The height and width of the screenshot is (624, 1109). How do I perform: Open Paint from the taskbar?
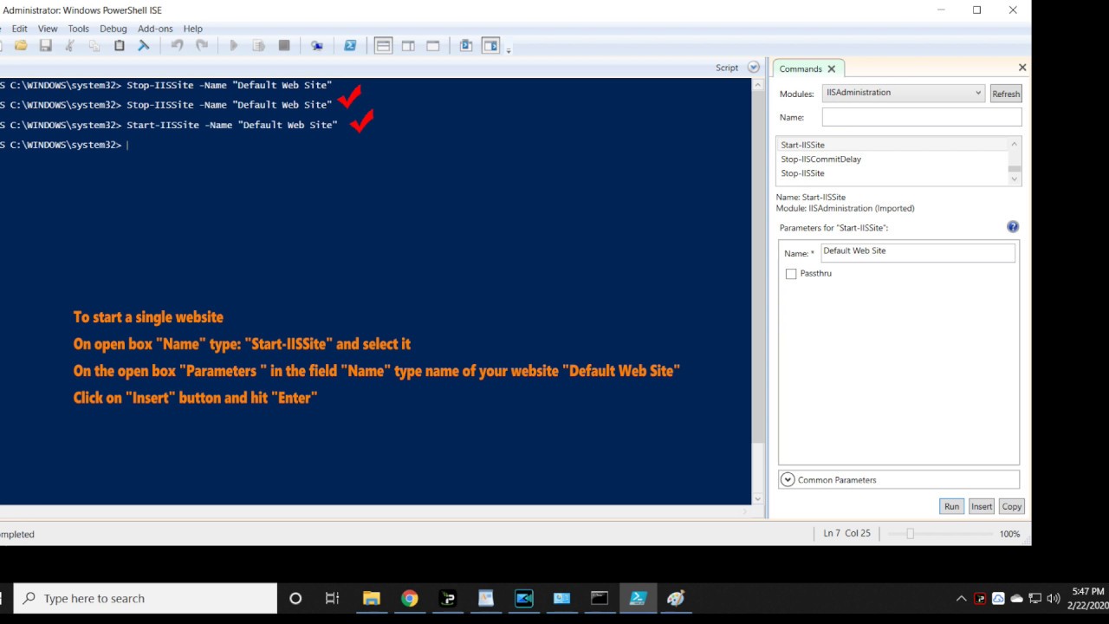pyautogui.click(x=676, y=598)
